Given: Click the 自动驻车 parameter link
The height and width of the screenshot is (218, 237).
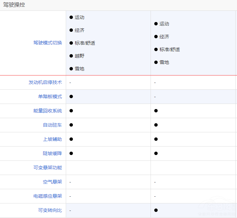Looking at the screenshot, I should coord(52,125).
